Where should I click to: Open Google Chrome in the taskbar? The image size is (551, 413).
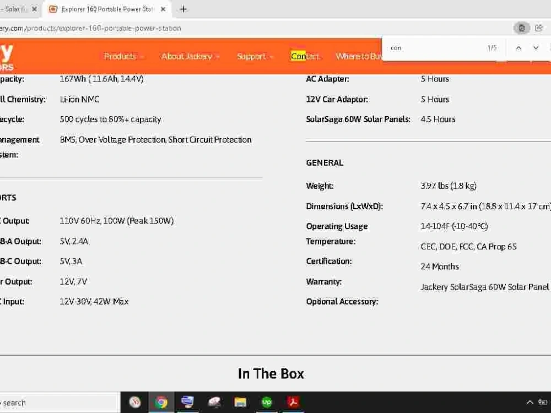(x=161, y=402)
